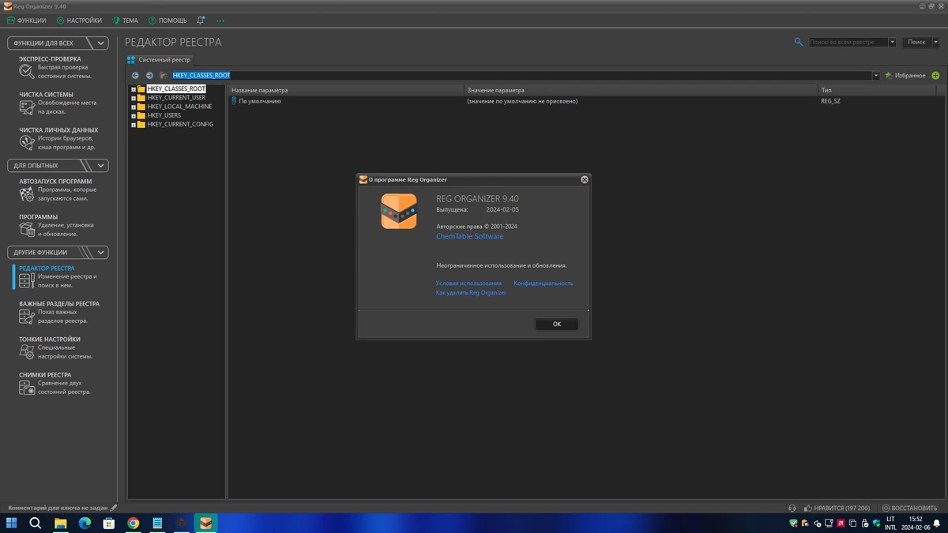Expand the HKEY_CURRENT_CONFIG tree node
This screenshot has width=948, height=533.
134,125
